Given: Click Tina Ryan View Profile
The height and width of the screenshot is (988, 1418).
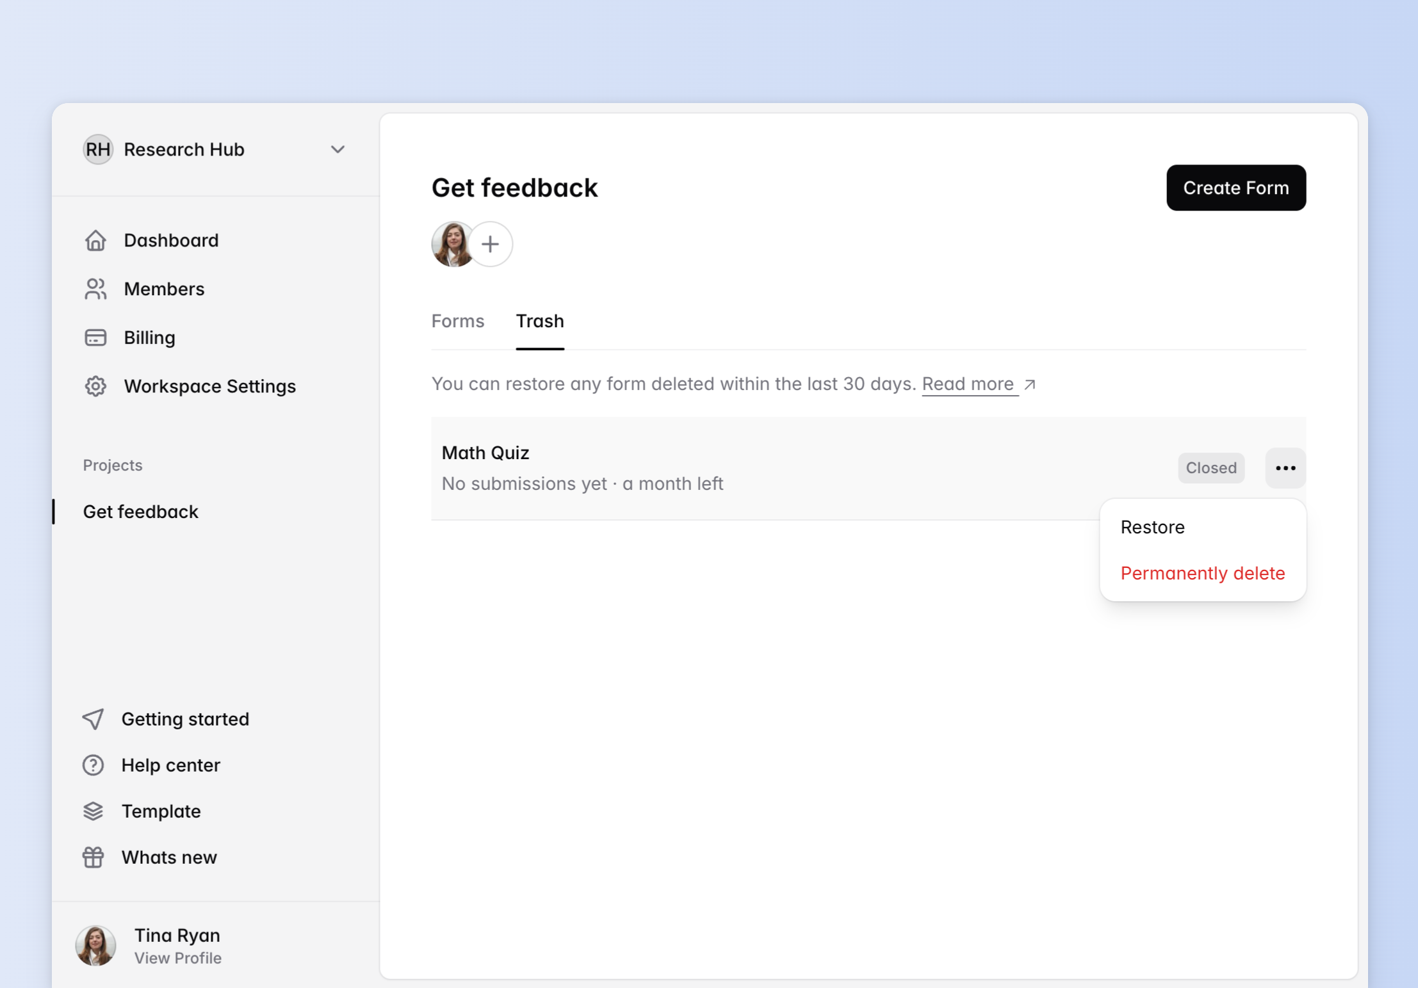Looking at the screenshot, I should (177, 958).
